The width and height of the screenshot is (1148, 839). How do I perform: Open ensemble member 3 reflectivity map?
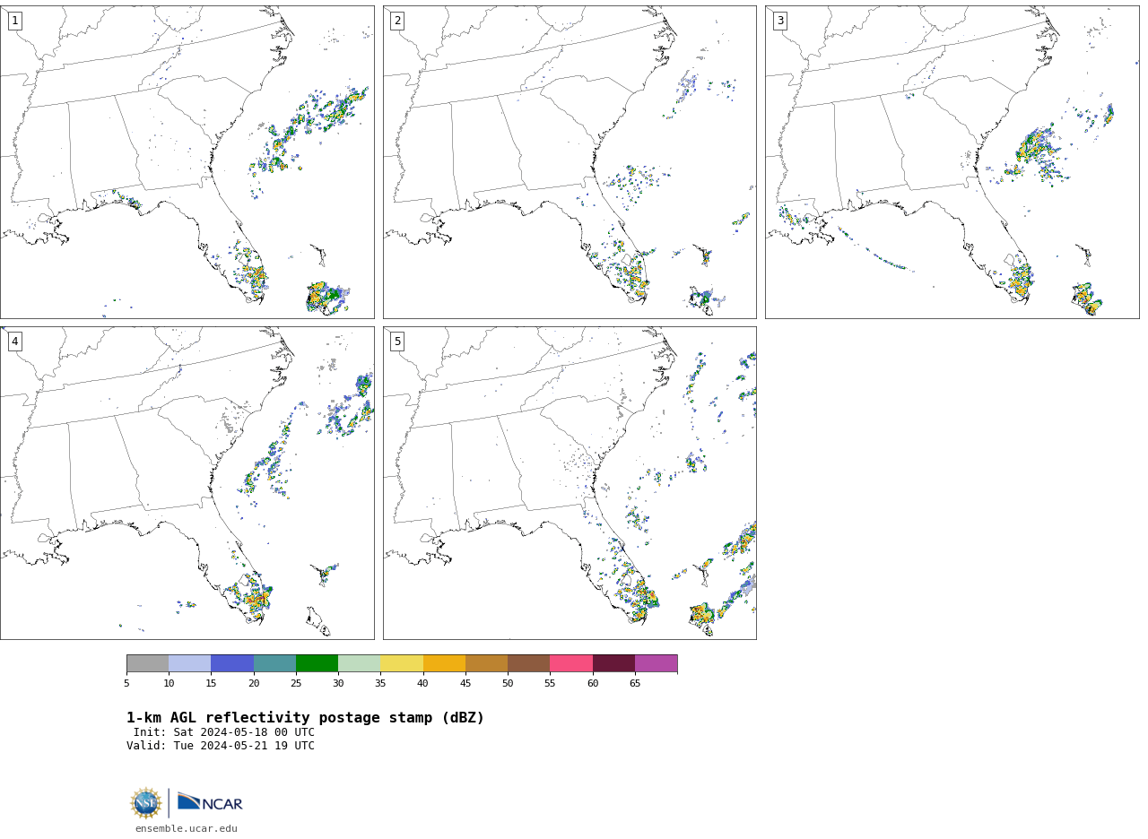(x=952, y=162)
